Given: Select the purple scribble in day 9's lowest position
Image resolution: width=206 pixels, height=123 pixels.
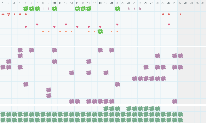Looking at the screenshot, I should pos(49,96).
